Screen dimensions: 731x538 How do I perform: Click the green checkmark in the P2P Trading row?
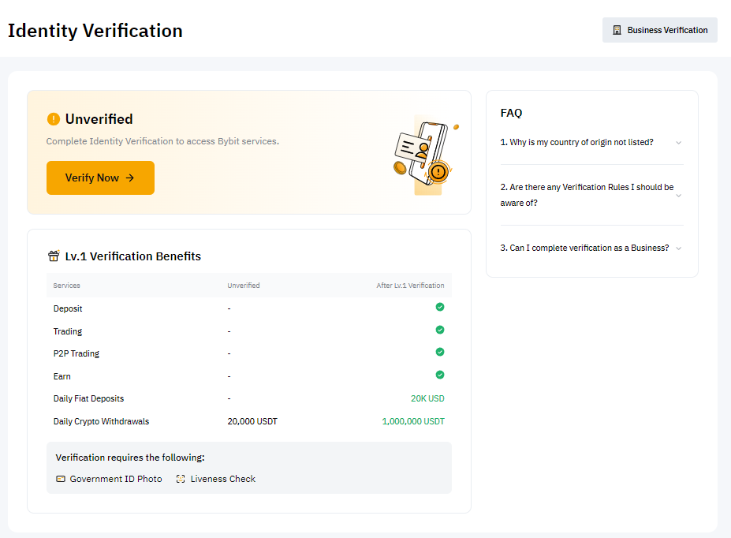pyautogui.click(x=440, y=352)
